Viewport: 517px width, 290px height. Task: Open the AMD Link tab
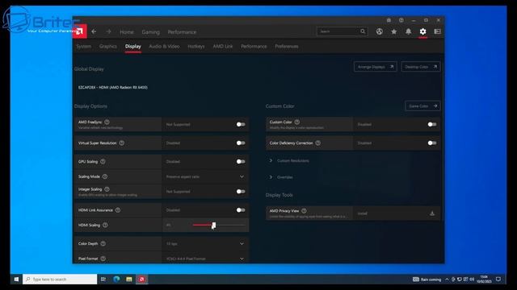coord(223,47)
